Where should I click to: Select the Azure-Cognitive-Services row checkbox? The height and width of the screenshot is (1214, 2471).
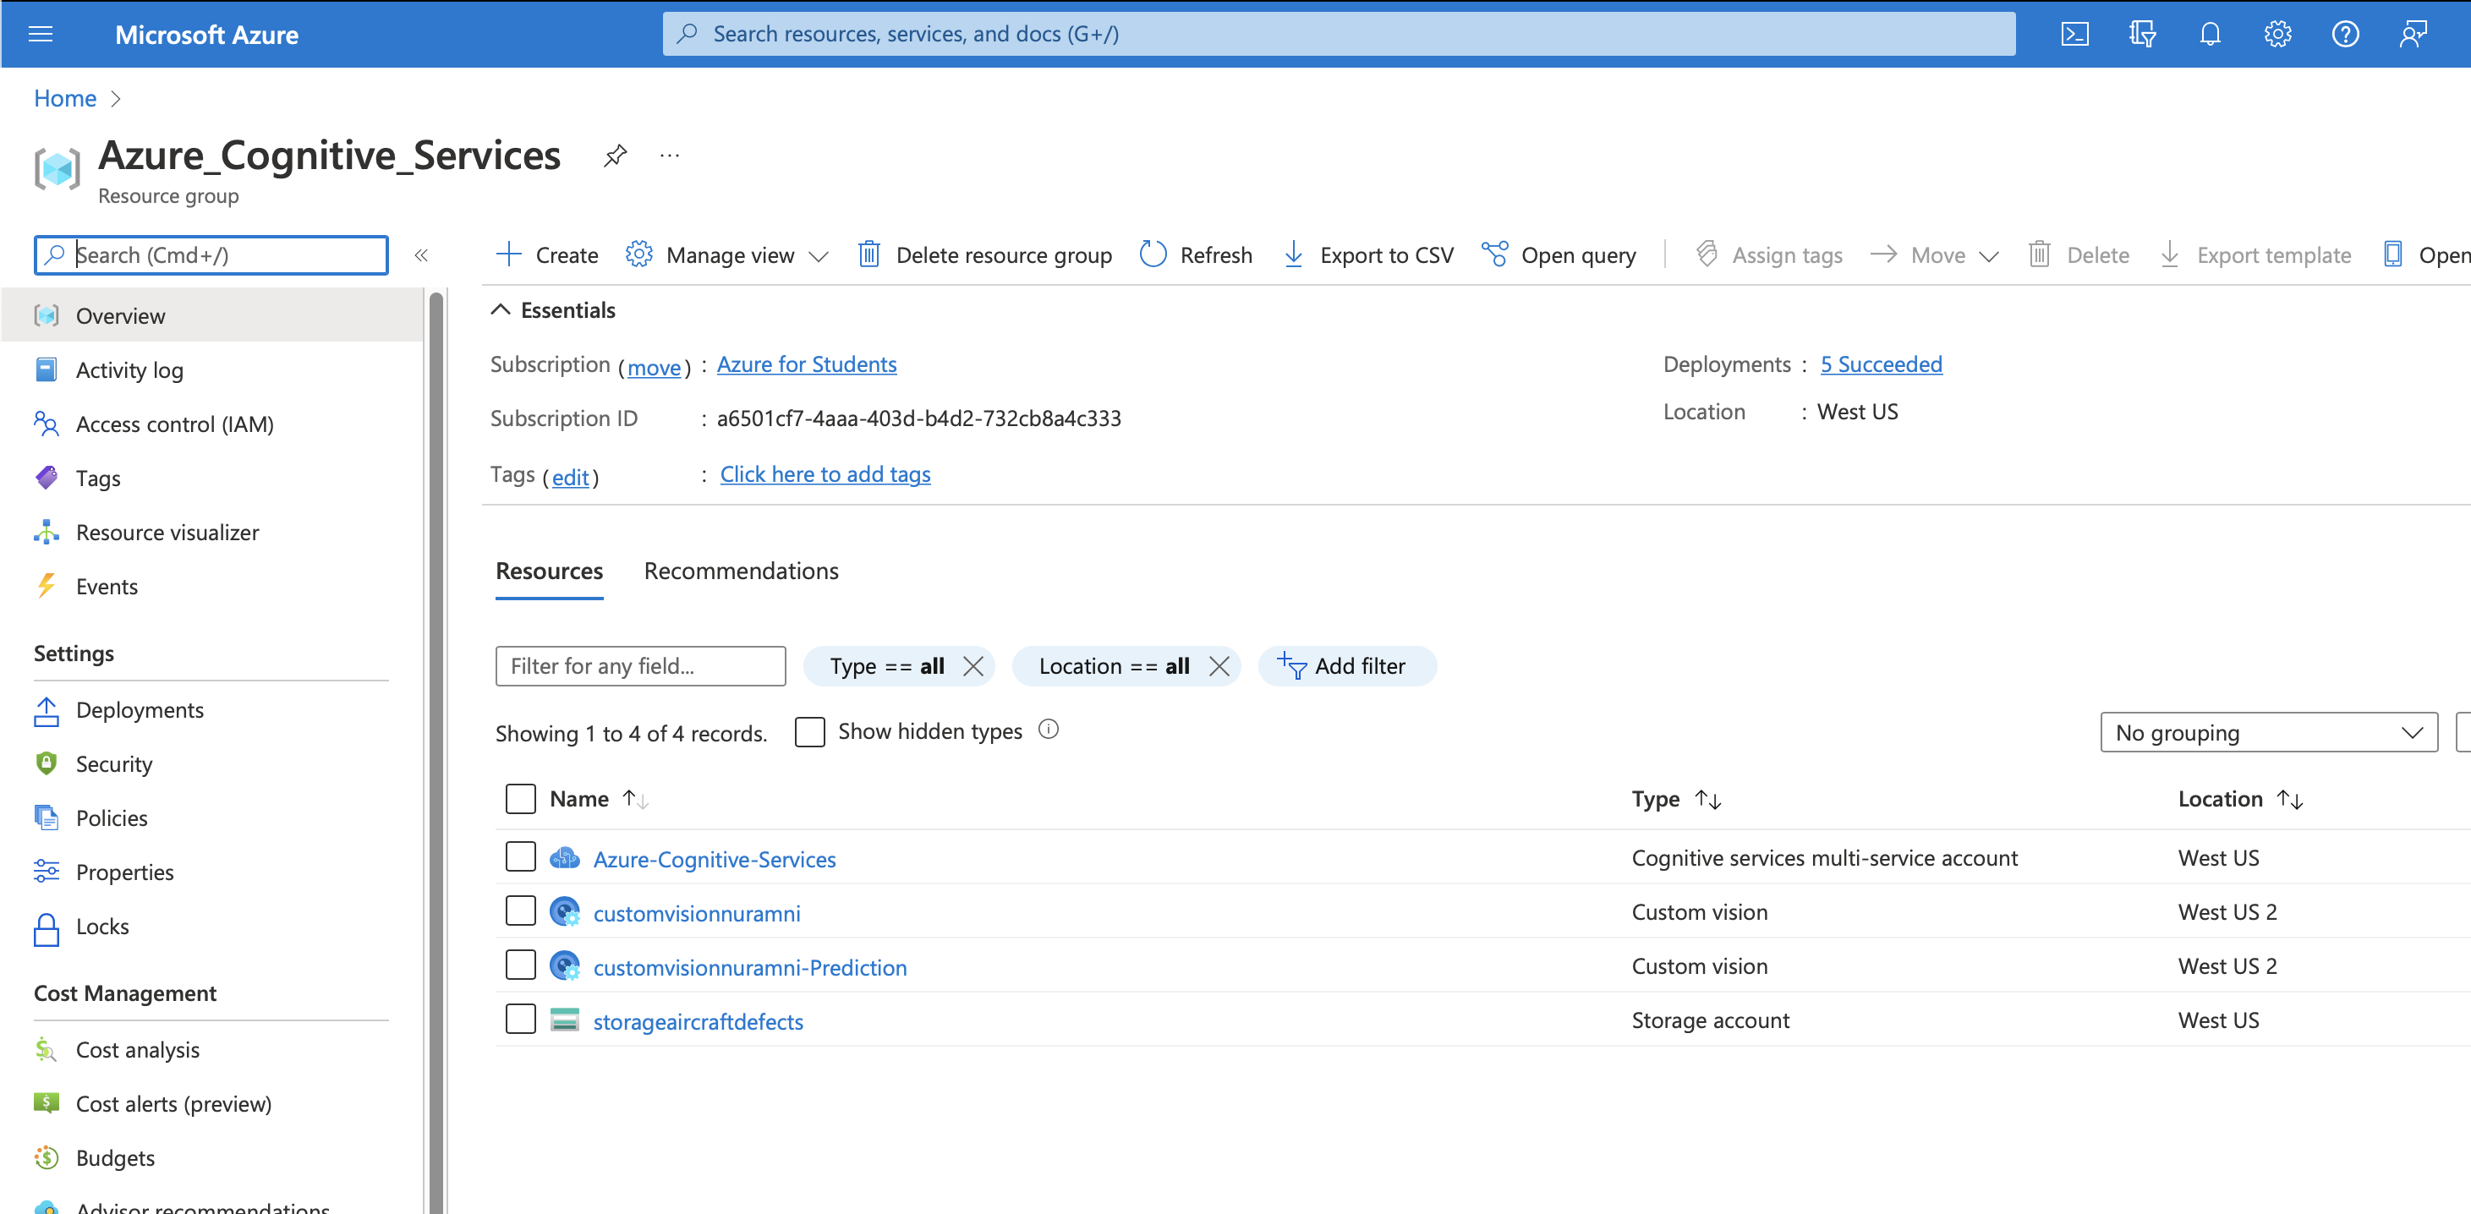point(520,857)
